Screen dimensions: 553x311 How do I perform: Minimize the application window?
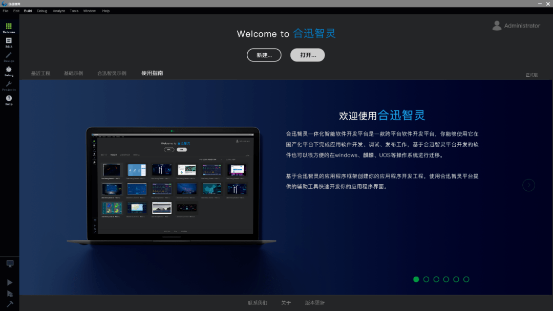click(540, 4)
